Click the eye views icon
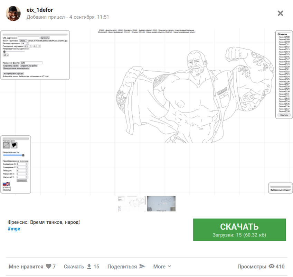 pyautogui.click(x=272, y=266)
